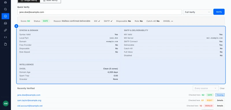This screenshot has width=231, height=110.
Task: Focus the Quick Verify email input
Action: [100, 12]
